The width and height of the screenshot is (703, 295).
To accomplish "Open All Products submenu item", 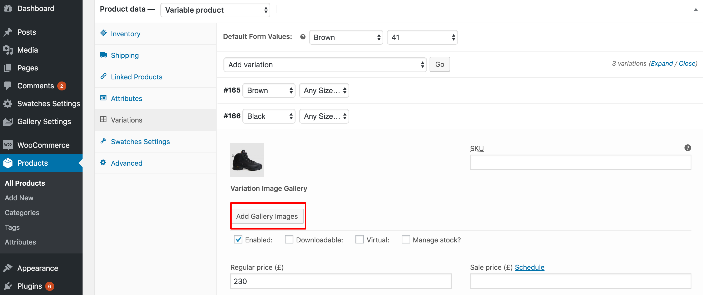I will pyautogui.click(x=25, y=183).
